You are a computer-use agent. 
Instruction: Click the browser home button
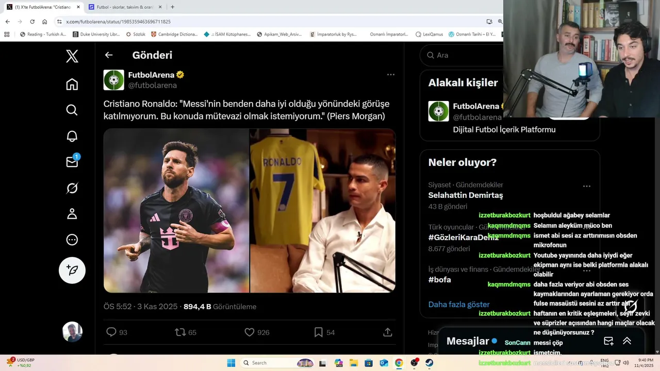45,22
